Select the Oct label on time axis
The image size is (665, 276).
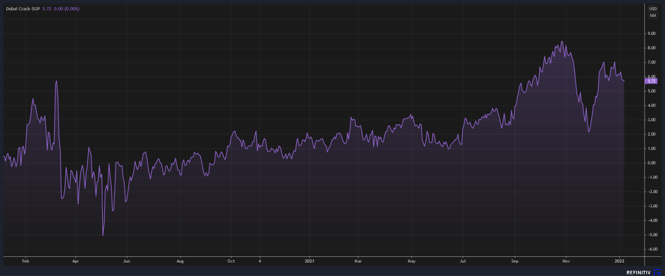click(x=231, y=261)
